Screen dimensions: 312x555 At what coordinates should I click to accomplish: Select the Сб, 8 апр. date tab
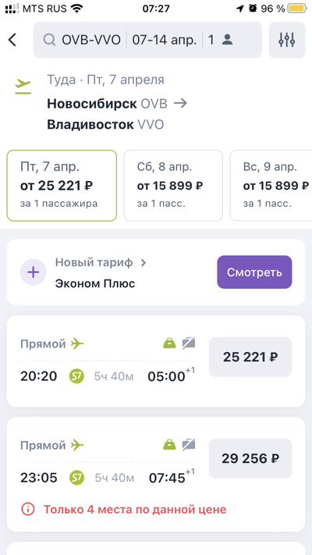click(x=173, y=186)
